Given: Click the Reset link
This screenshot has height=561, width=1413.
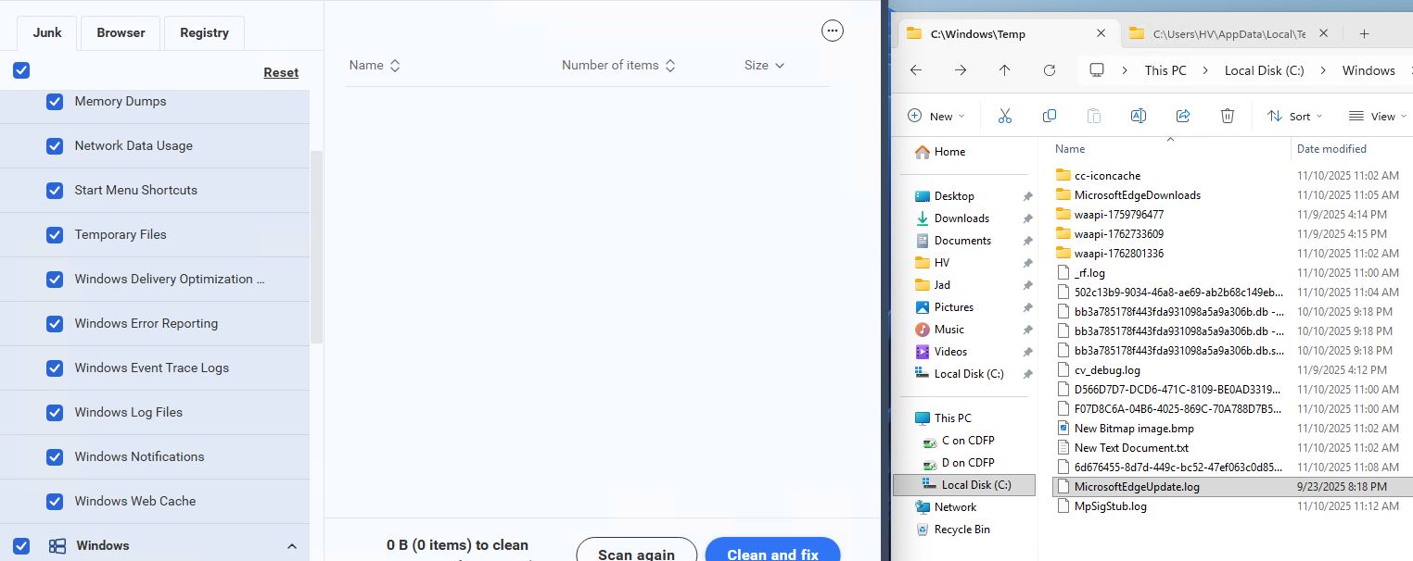Looking at the screenshot, I should (x=281, y=72).
